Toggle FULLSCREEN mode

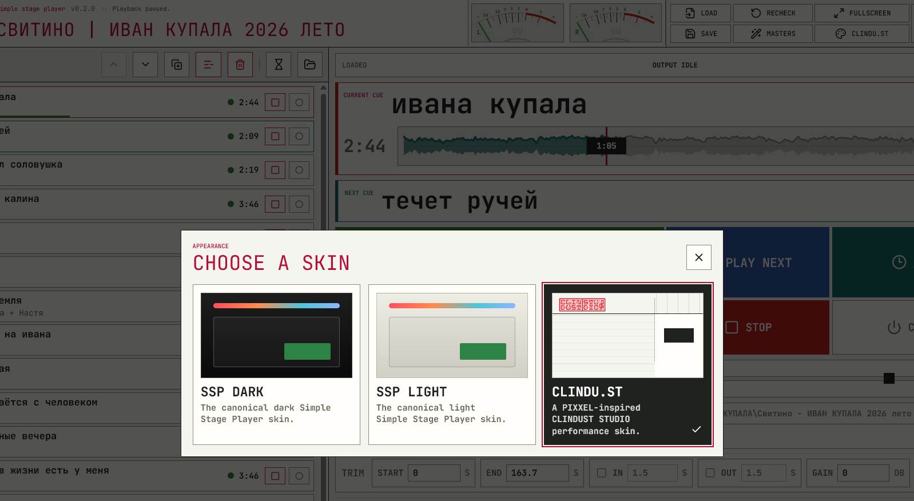click(862, 13)
